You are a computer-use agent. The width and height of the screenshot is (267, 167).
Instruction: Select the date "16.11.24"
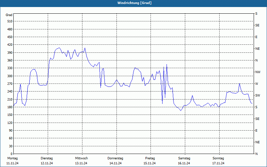click(184, 163)
